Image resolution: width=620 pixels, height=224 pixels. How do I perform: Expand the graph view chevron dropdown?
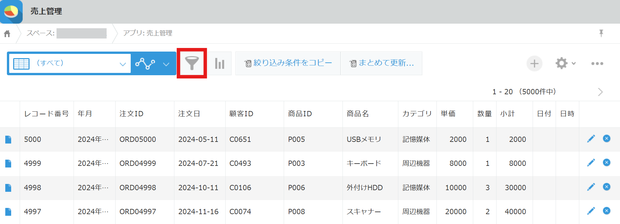tap(166, 64)
